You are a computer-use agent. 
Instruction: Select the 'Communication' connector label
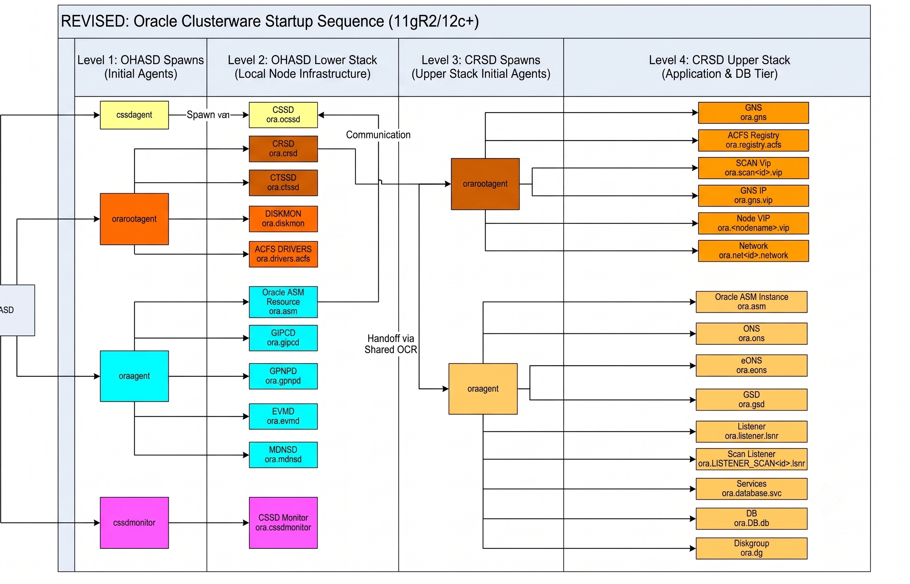point(378,135)
